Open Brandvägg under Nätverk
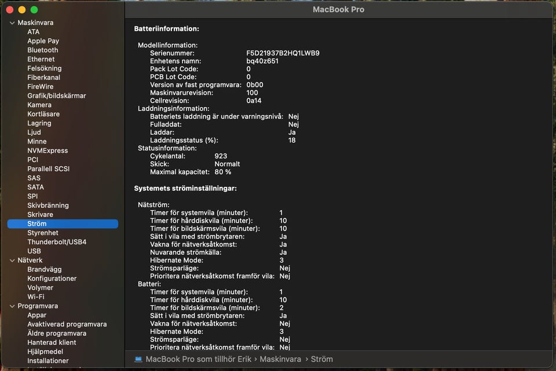The image size is (556, 371). click(45, 270)
